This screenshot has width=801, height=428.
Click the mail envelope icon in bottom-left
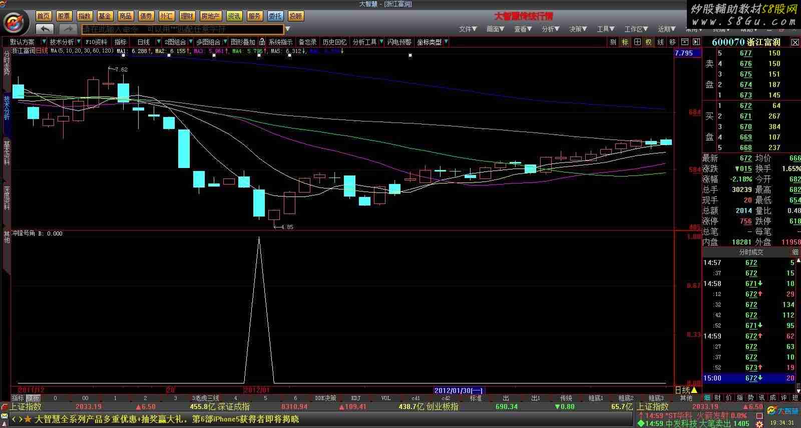[x=5, y=416]
